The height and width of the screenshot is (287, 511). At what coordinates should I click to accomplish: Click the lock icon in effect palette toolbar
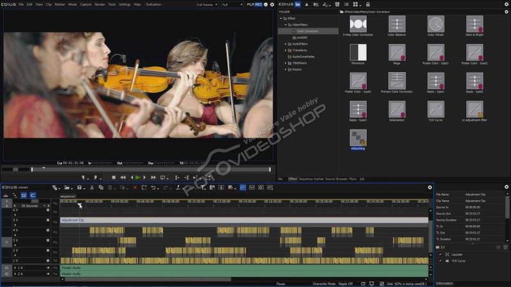tap(368, 4)
